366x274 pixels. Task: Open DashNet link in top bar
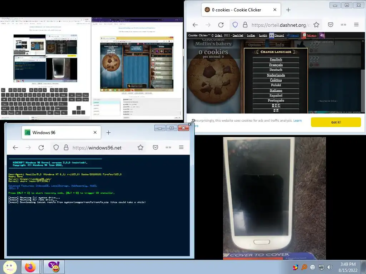tap(238, 35)
